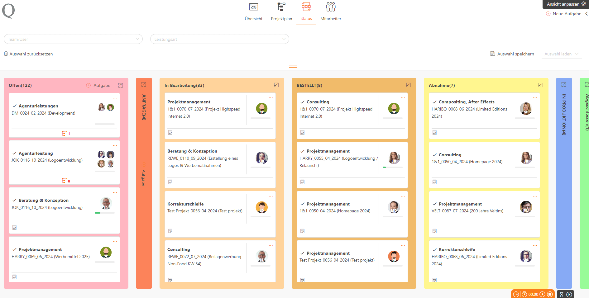Click the JB avatar on Consulting 1&1_0050 card
Image resolution: width=589 pixels, height=298 pixels.
click(x=526, y=158)
